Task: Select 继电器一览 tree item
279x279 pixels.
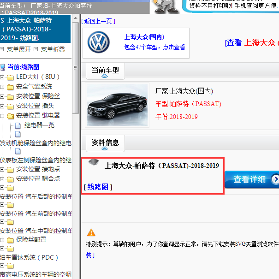Action: click(39, 125)
